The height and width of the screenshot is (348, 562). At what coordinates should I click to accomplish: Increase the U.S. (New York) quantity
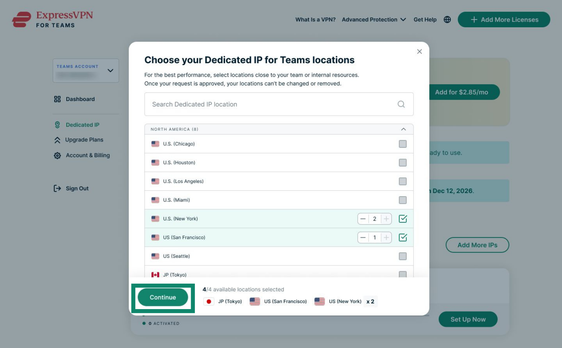coord(386,219)
